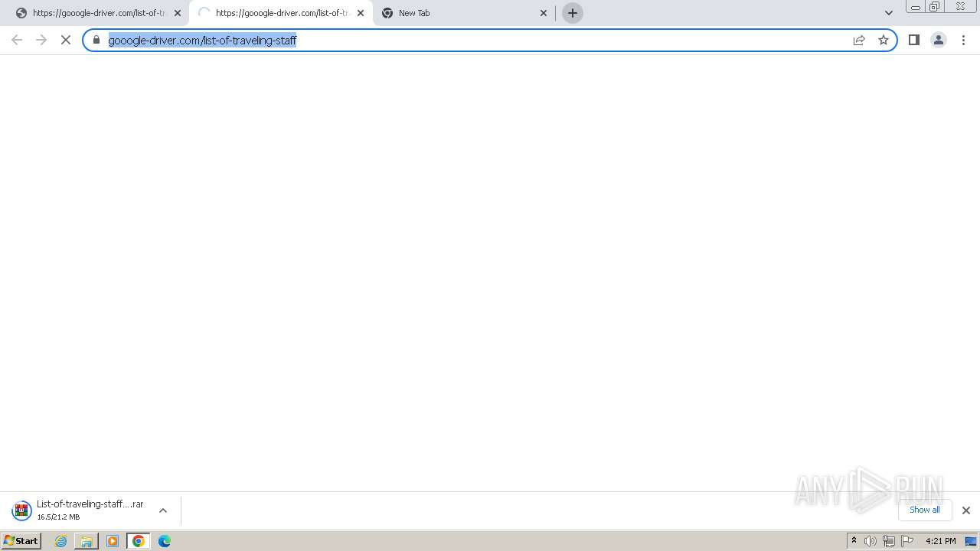The image size is (980, 551).
Task: Click the 16.5/21.2 MB download progress text
Action: pos(58,517)
